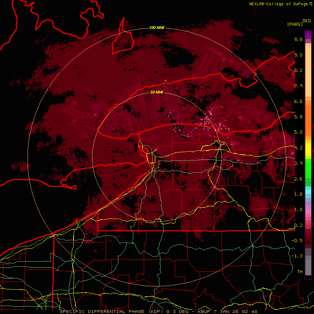This screenshot has width=314, height=314.
Task: Click the 5.0 scale value
Action: 298,132
